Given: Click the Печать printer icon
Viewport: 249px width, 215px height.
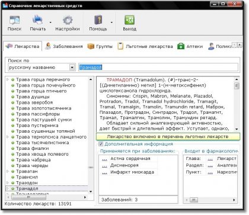Looking at the screenshot, I should (x=37, y=20).
